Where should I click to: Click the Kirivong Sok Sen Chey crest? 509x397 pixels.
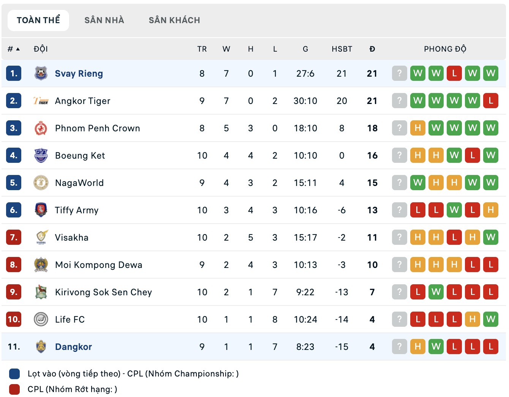coord(41,292)
